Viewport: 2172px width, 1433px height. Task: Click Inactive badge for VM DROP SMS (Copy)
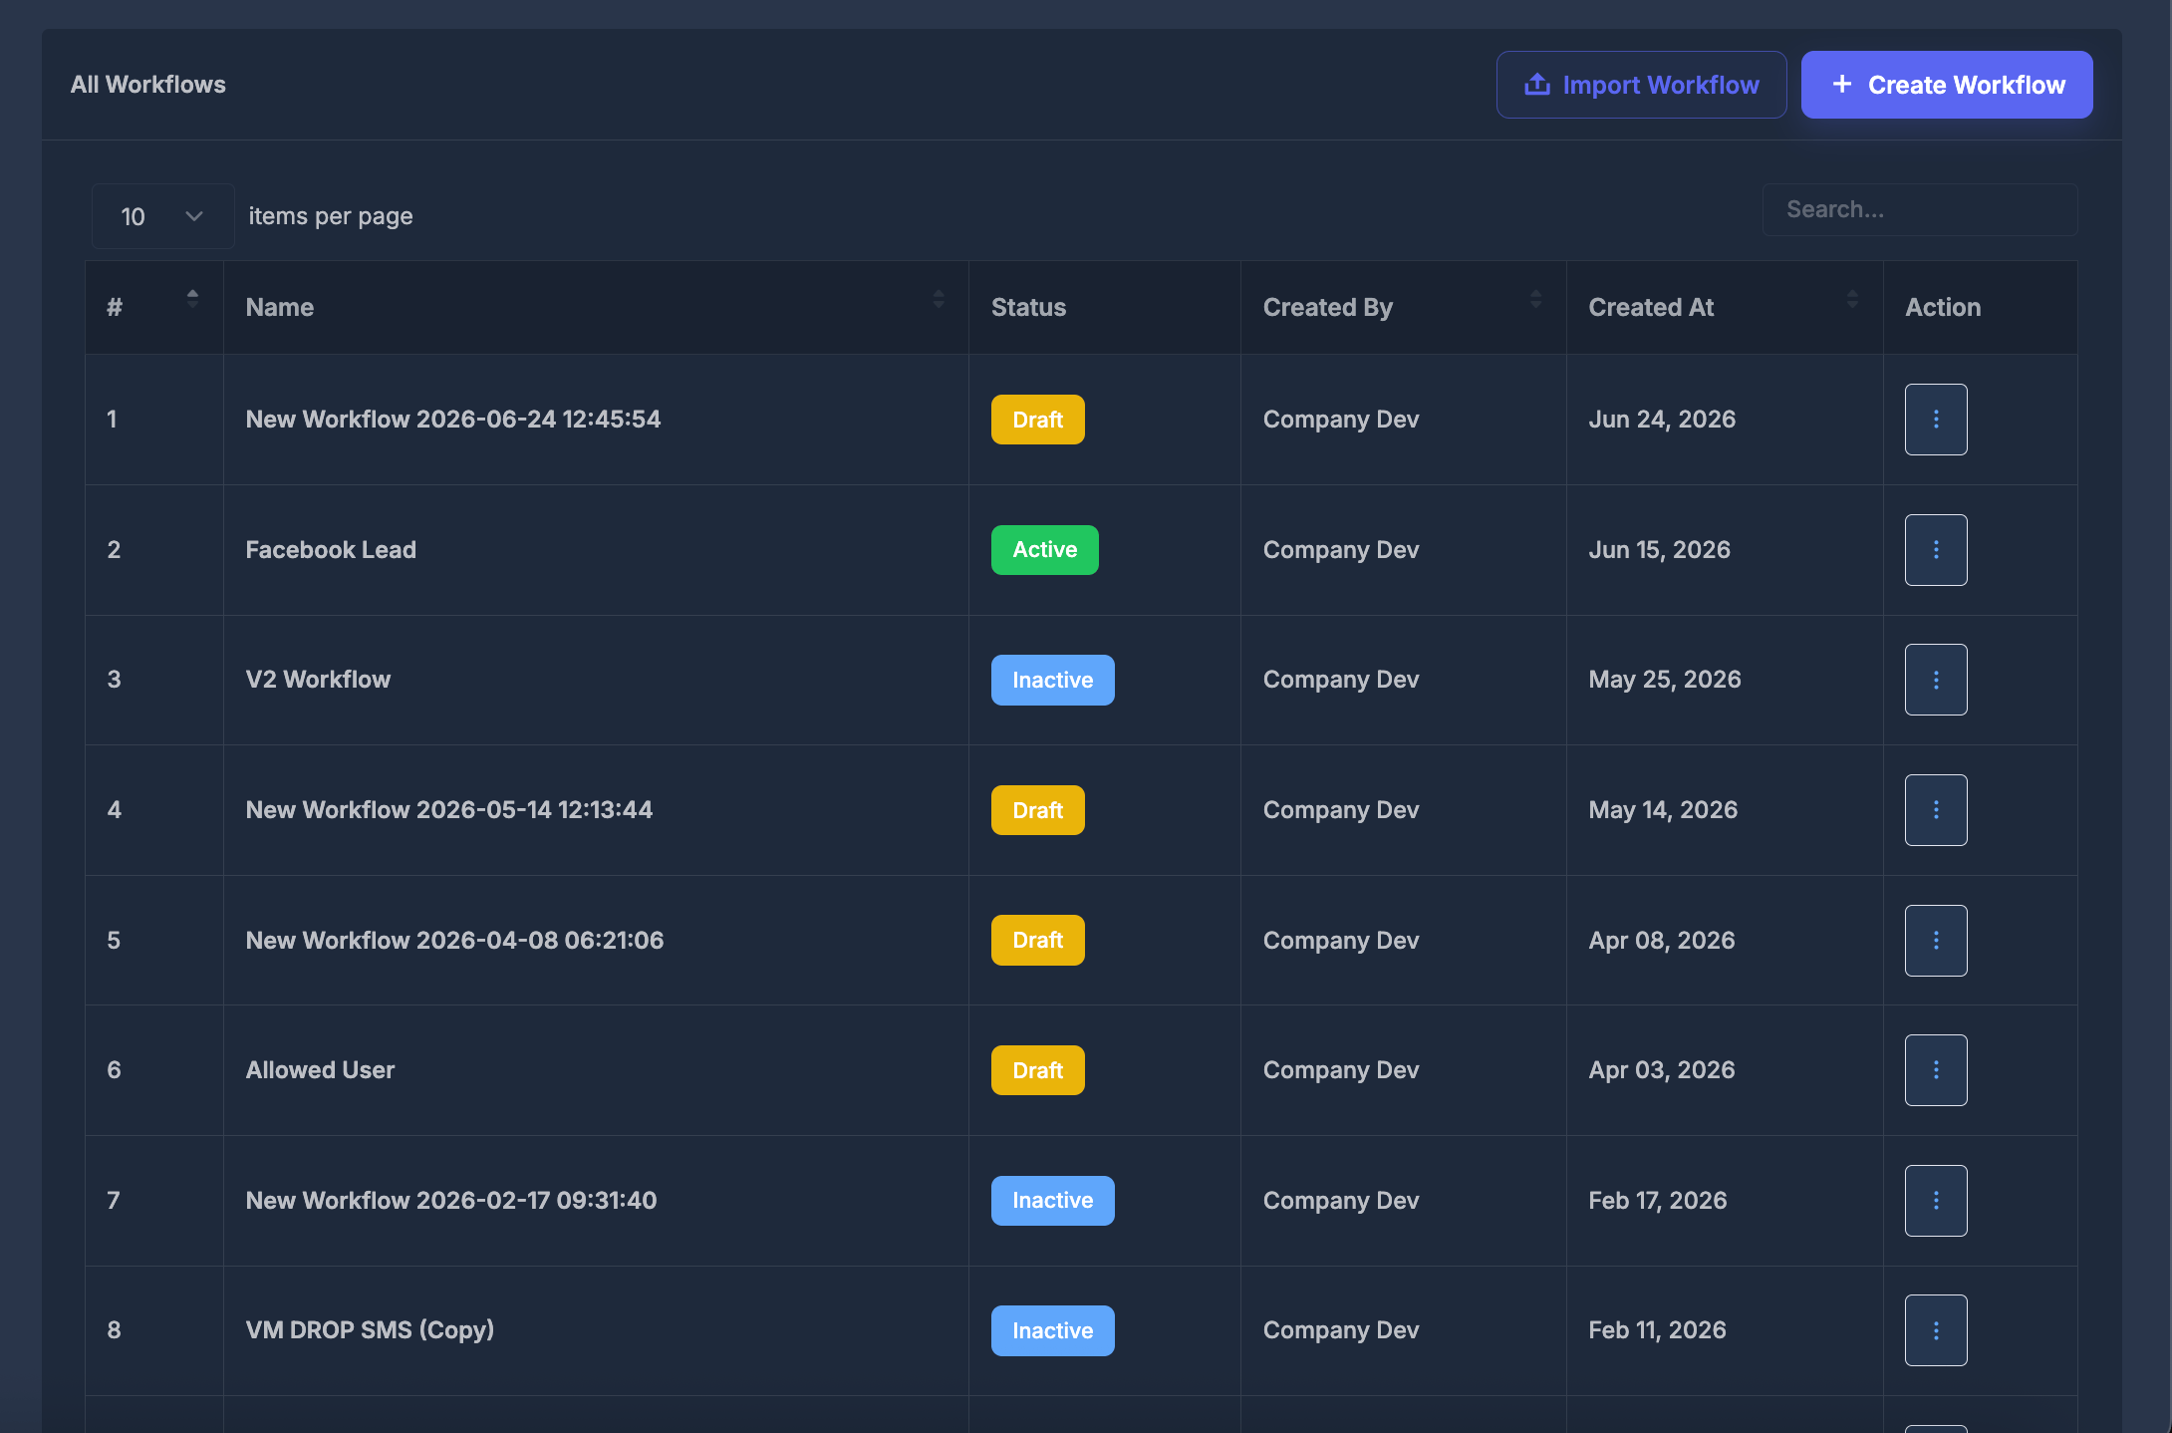pyautogui.click(x=1052, y=1330)
